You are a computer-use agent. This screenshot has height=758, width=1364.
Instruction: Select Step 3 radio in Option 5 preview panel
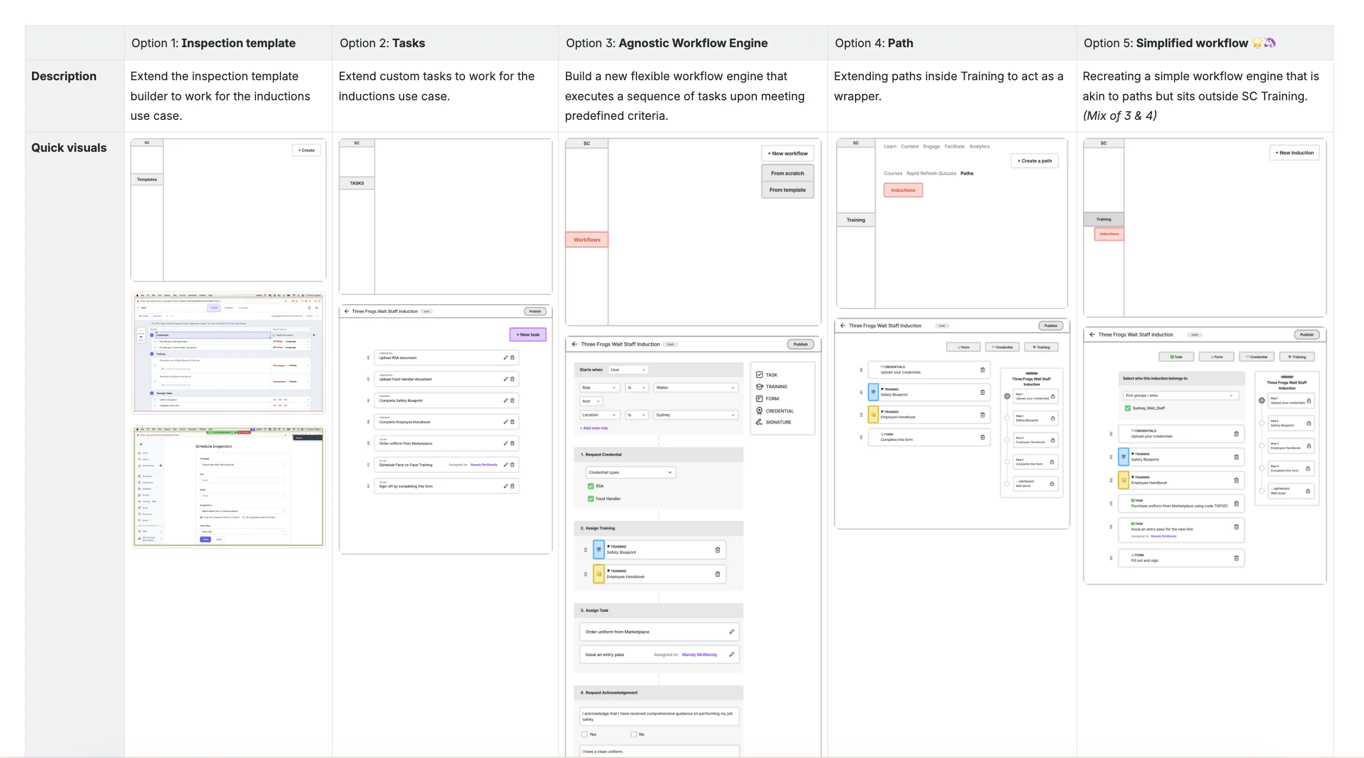point(1262,446)
